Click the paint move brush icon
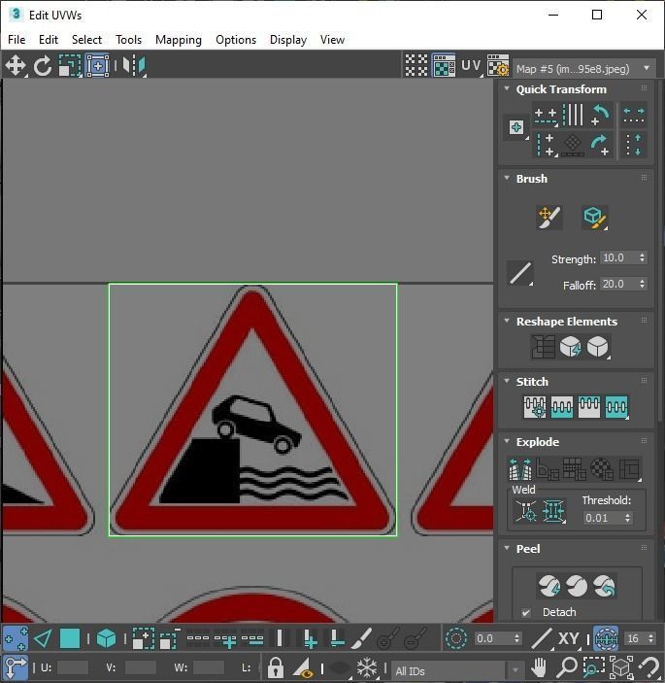 (x=549, y=218)
